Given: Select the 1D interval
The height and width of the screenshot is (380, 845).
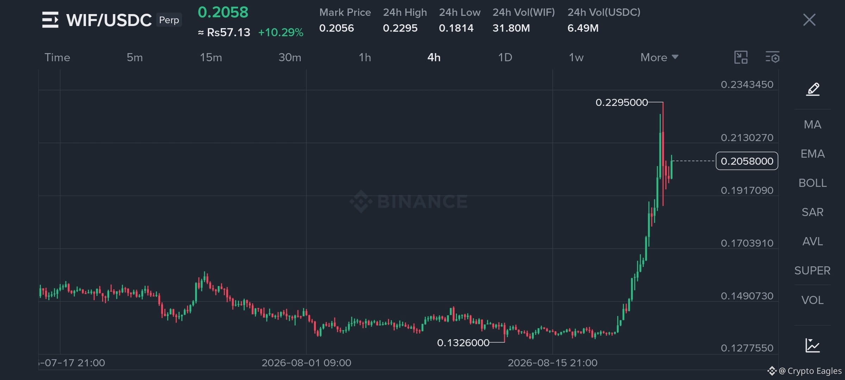Looking at the screenshot, I should 505,57.
